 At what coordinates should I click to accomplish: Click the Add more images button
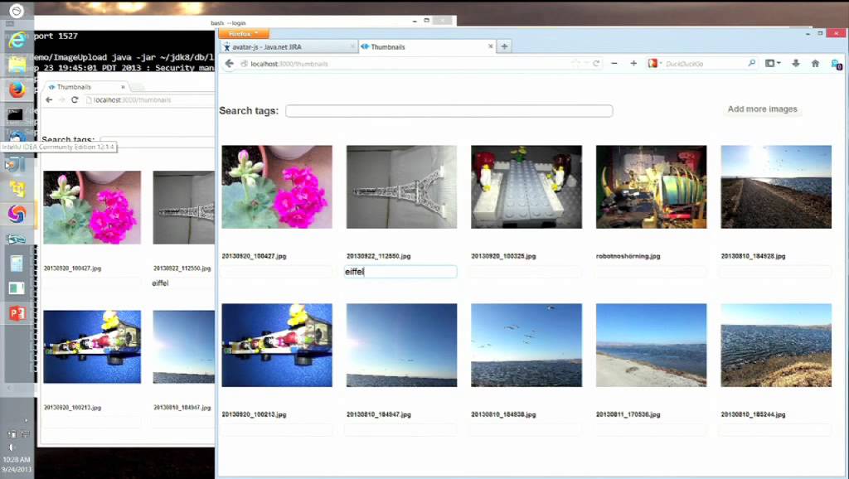(x=761, y=109)
